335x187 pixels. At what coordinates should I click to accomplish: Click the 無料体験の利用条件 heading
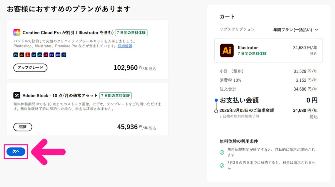[239, 141]
